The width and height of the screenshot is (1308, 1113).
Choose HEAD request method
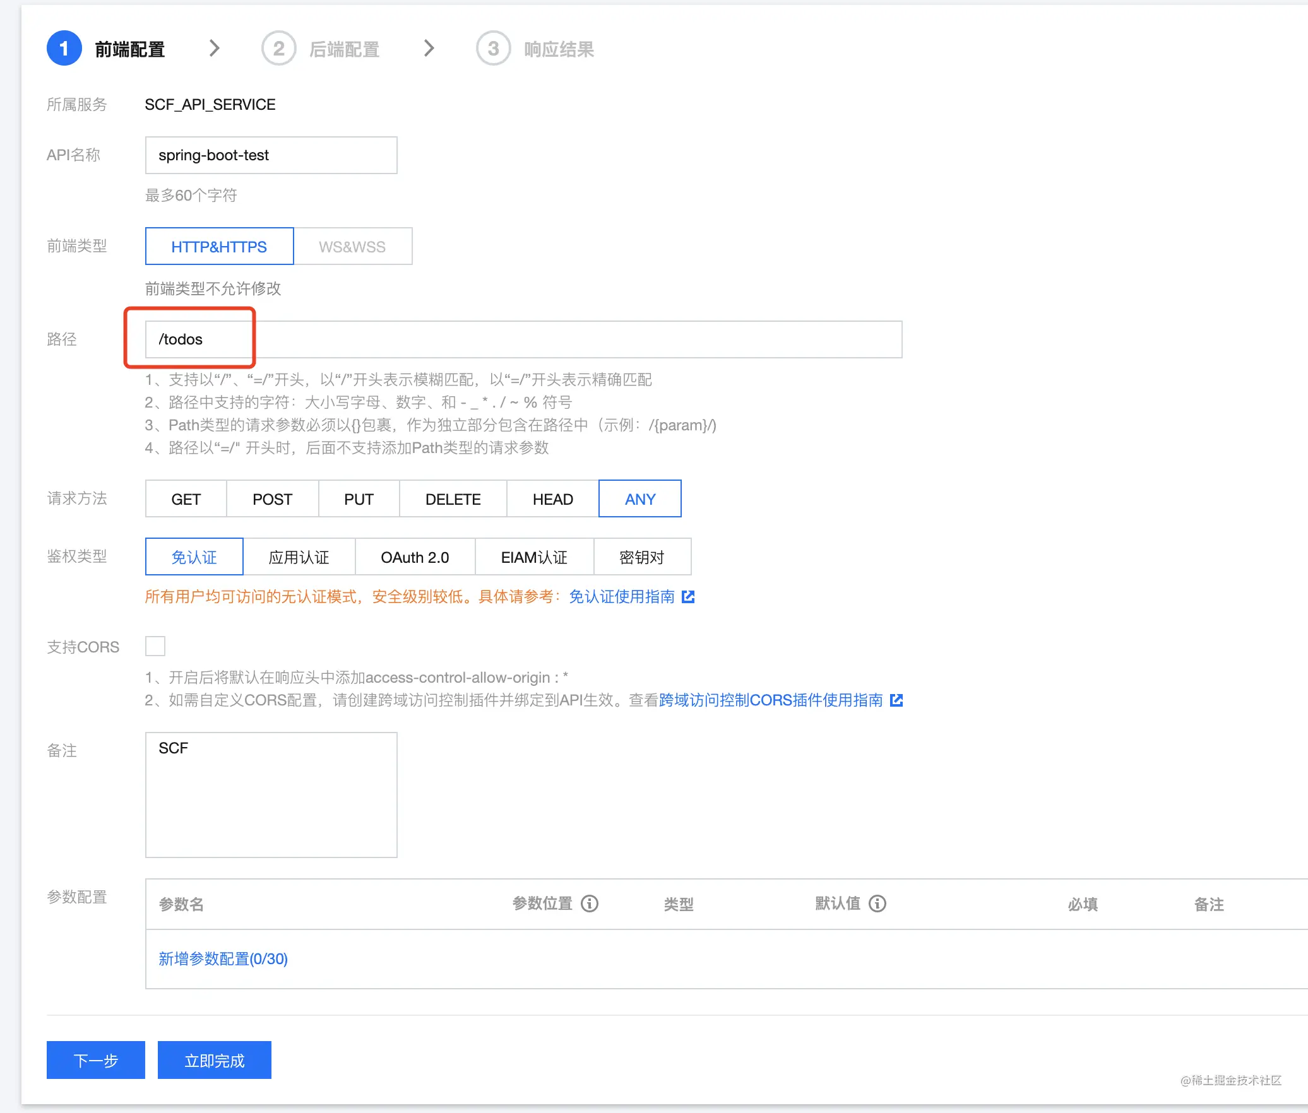tap(553, 498)
